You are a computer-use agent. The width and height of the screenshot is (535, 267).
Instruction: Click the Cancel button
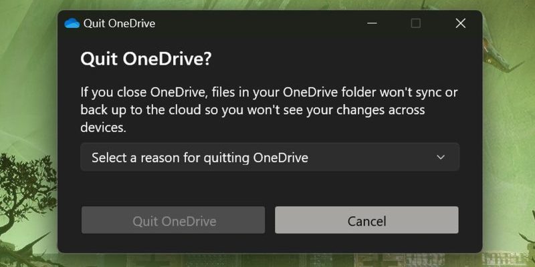(x=366, y=220)
